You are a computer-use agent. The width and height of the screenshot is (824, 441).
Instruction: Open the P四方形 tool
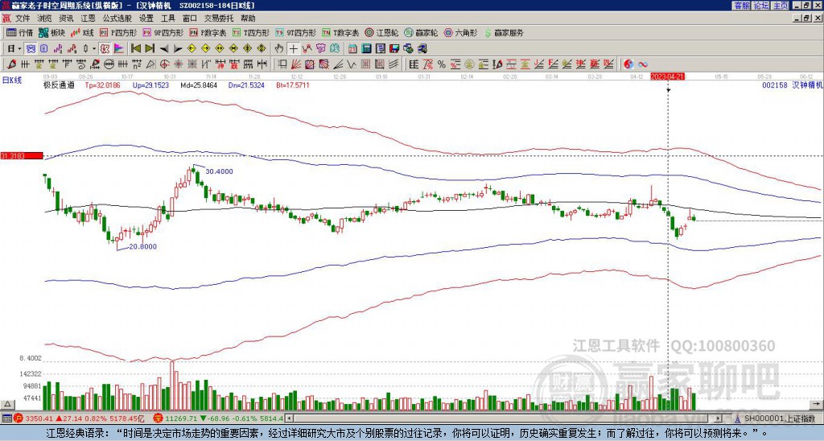point(118,32)
